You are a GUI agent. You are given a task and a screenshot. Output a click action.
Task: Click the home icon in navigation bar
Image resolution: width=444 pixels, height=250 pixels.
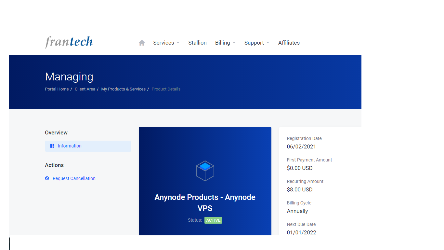[x=142, y=43]
